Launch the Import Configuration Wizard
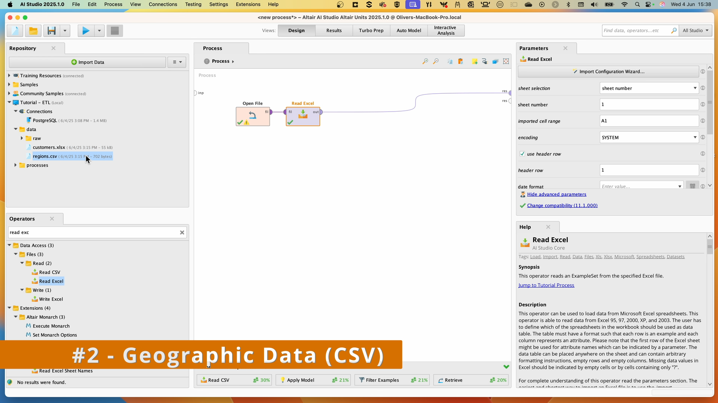This screenshot has width=718, height=403. pyautogui.click(x=609, y=71)
